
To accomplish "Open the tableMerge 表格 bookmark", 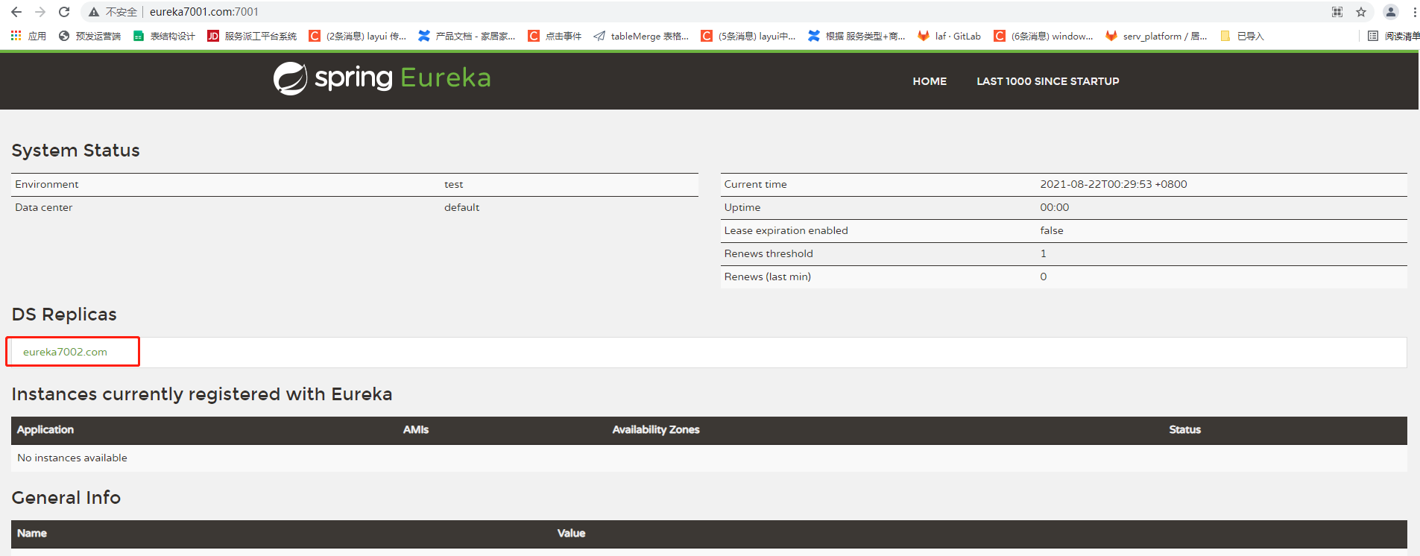I will [x=641, y=36].
